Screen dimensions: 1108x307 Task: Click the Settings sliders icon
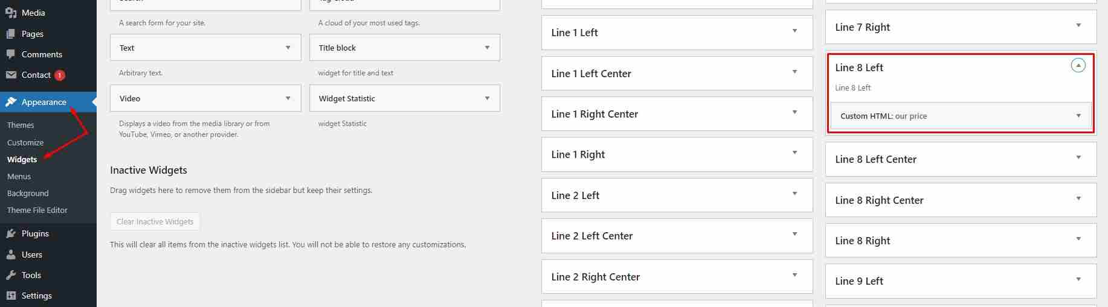point(11,296)
